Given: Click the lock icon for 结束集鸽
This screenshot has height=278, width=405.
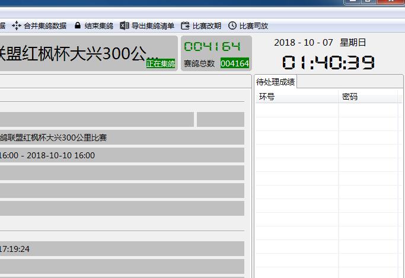Looking at the screenshot, I should pyautogui.click(x=78, y=25).
